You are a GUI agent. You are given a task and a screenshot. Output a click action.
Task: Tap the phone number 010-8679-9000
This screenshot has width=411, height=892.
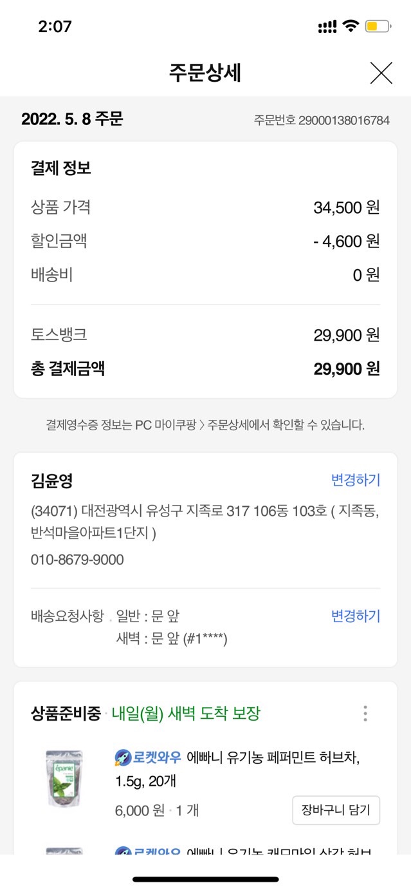click(77, 560)
